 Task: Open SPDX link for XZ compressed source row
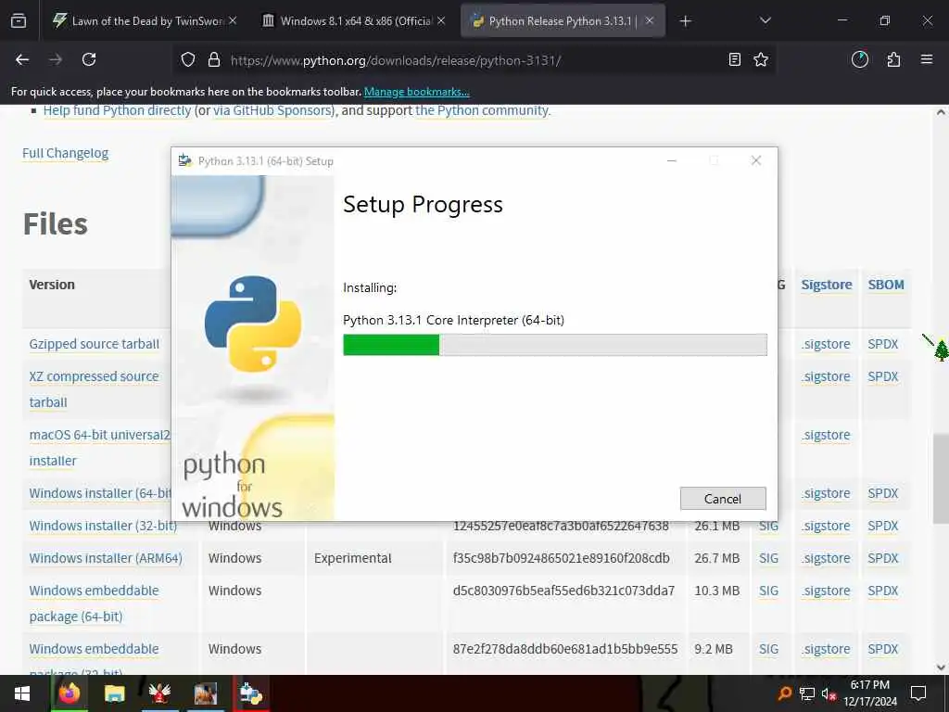883,376
